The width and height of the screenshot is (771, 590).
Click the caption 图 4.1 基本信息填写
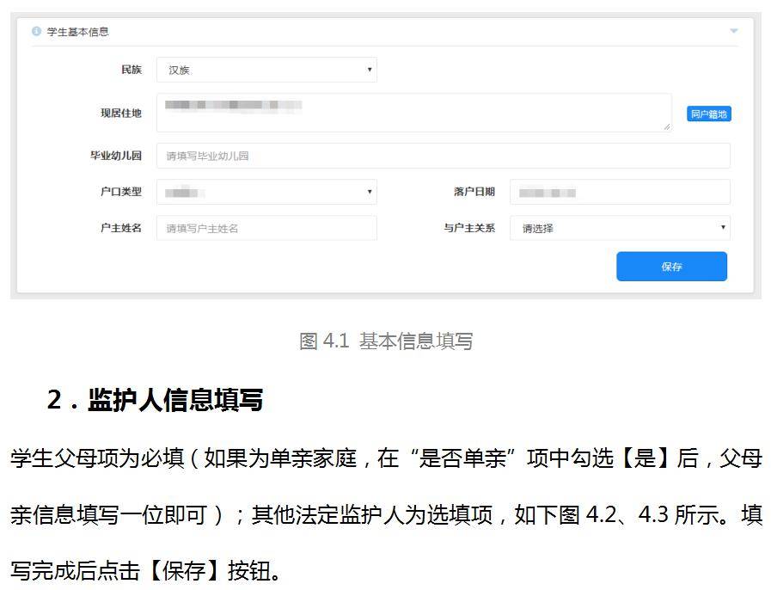[x=386, y=341]
